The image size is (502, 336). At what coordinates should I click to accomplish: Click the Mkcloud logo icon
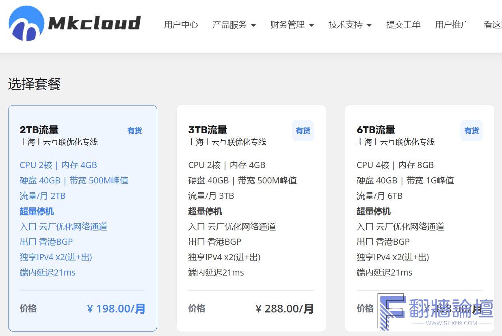[x=26, y=24]
